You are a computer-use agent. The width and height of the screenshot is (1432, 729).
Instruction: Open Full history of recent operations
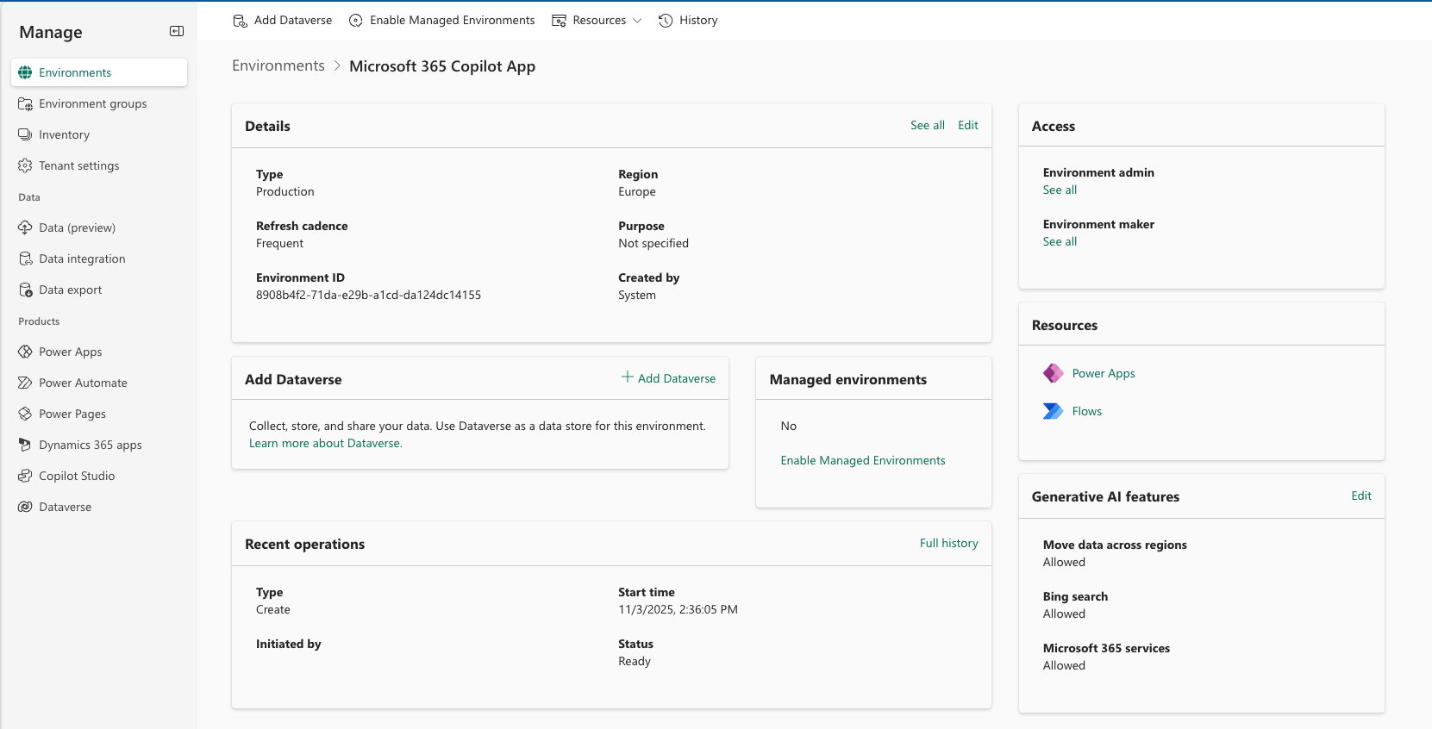948,543
